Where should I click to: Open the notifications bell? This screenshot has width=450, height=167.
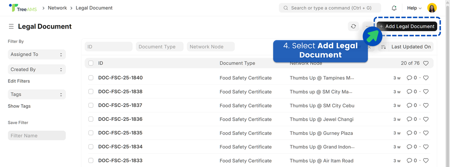(394, 8)
